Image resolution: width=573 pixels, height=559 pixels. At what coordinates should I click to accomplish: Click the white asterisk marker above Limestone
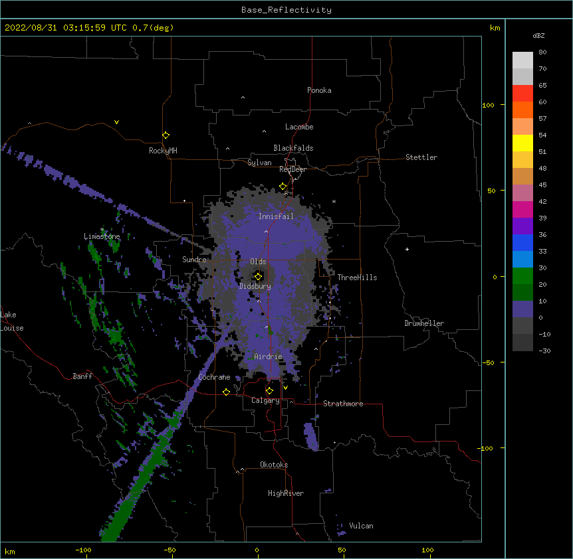[102, 230]
